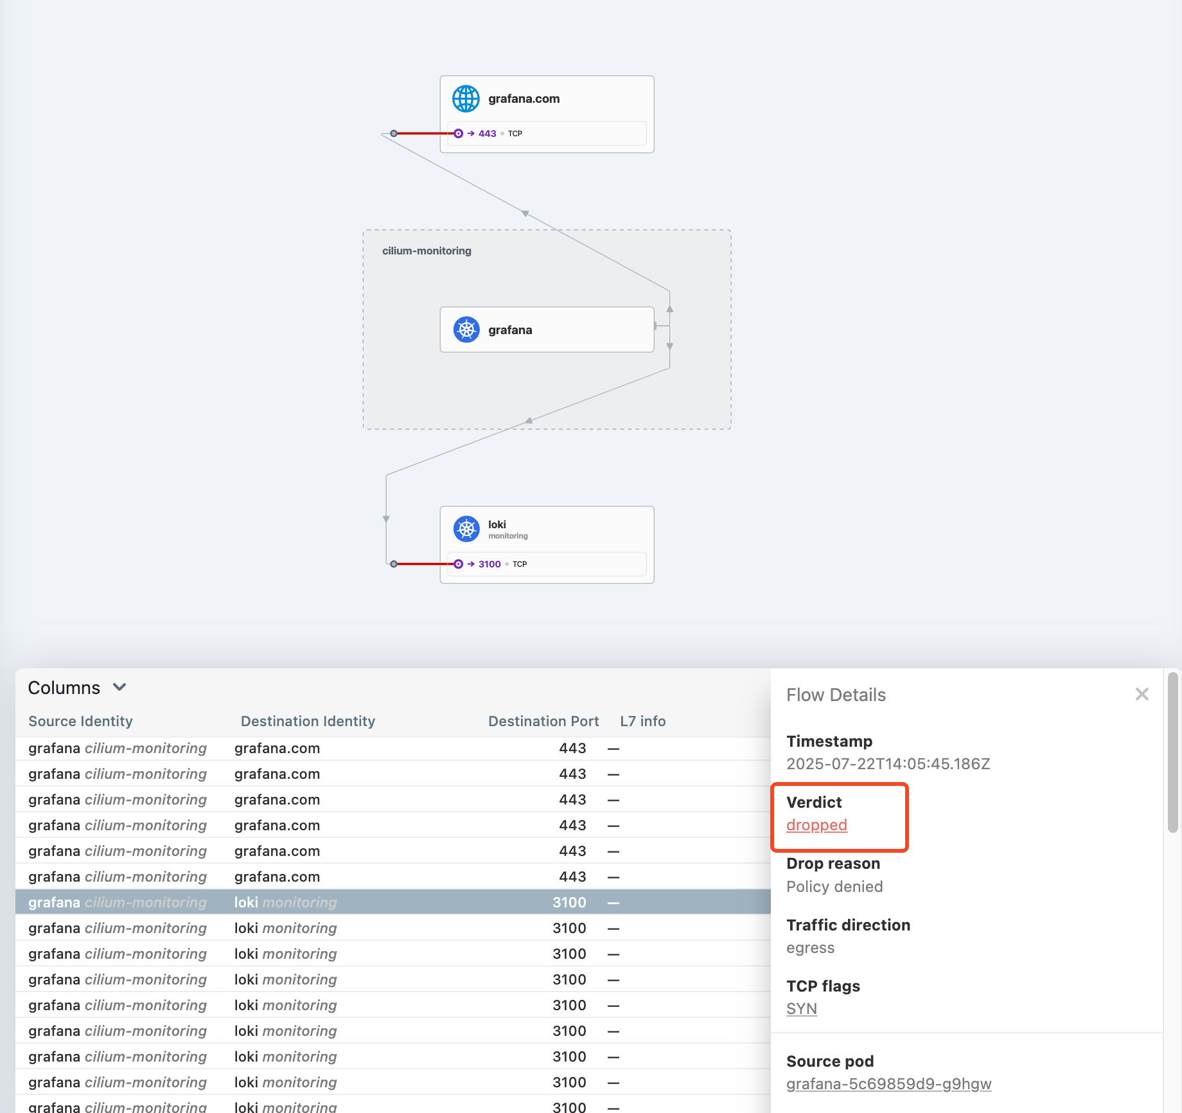Click the dropped verdict link
The width and height of the screenshot is (1182, 1113).
[x=816, y=825]
